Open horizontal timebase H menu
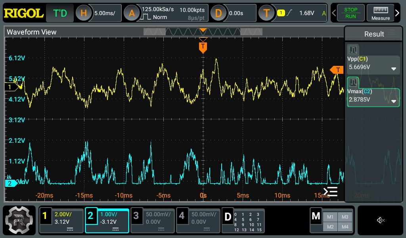 (x=83, y=13)
